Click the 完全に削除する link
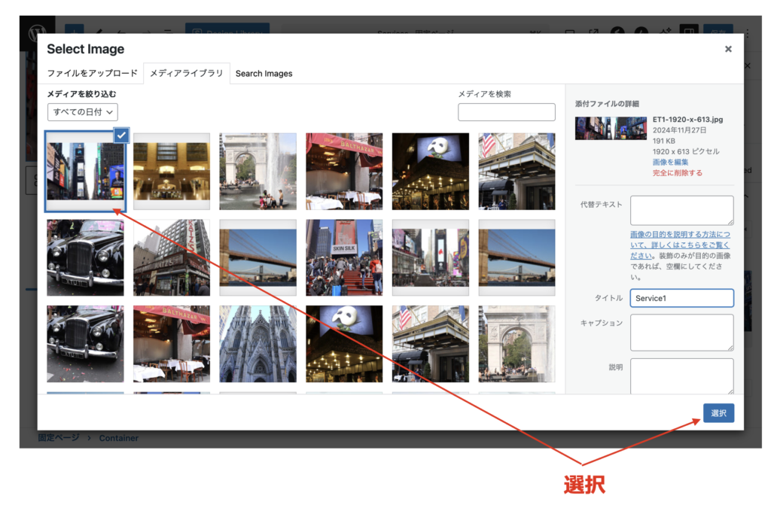The image size is (771, 517). 677,172
